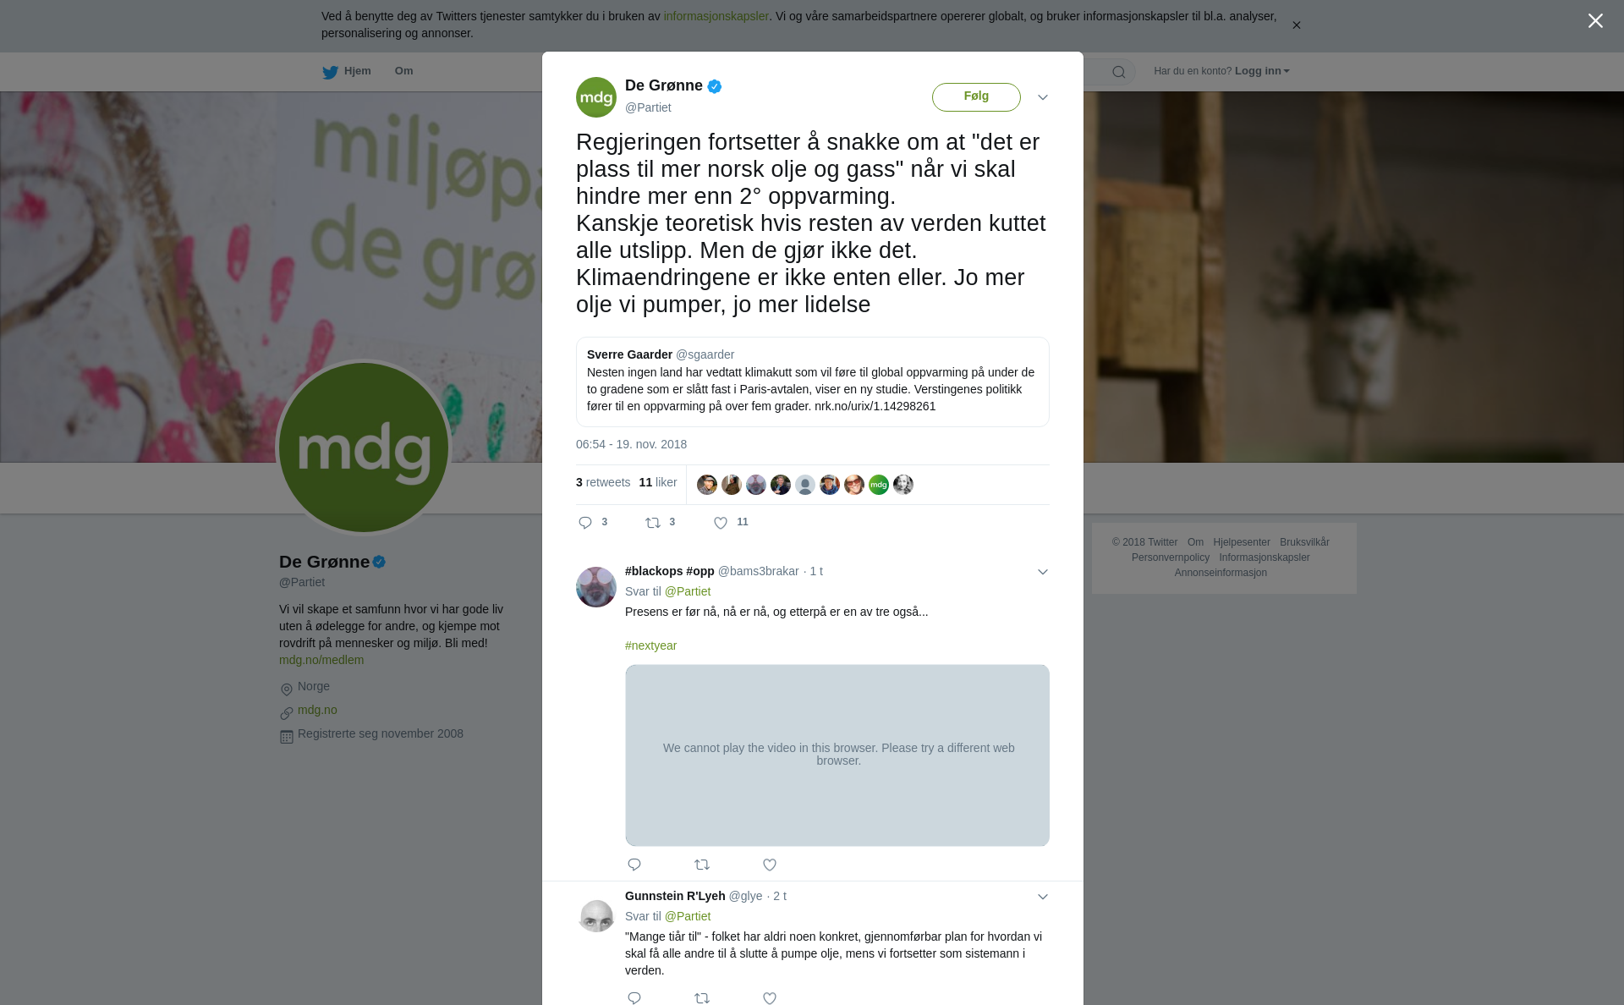
Task: Click the mdg avatar in tweet header
Action: tap(596, 97)
